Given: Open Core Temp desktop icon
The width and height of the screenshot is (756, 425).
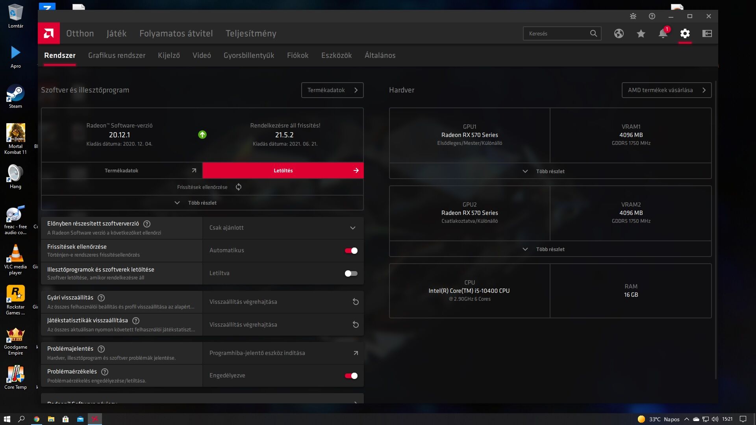Looking at the screenshot, I should point(15,377).
